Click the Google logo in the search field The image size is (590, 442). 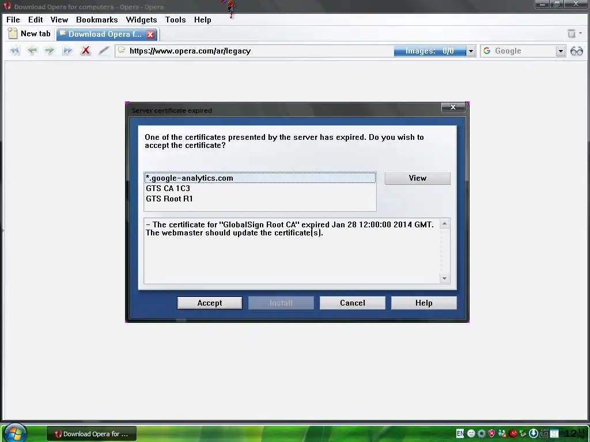487,51
